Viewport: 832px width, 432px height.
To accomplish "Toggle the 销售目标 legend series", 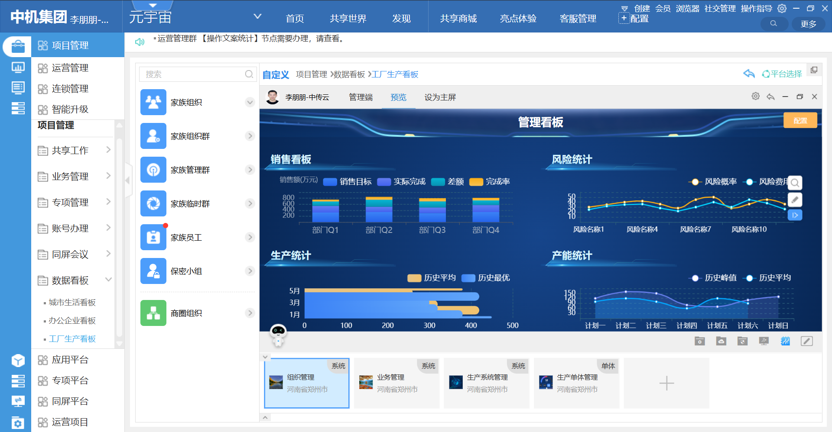I will (330, 182).
